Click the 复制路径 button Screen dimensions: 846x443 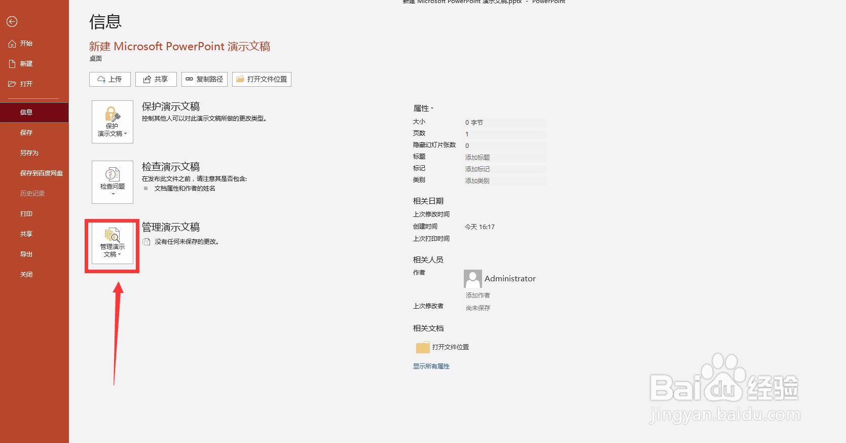[x=204, y=79]
